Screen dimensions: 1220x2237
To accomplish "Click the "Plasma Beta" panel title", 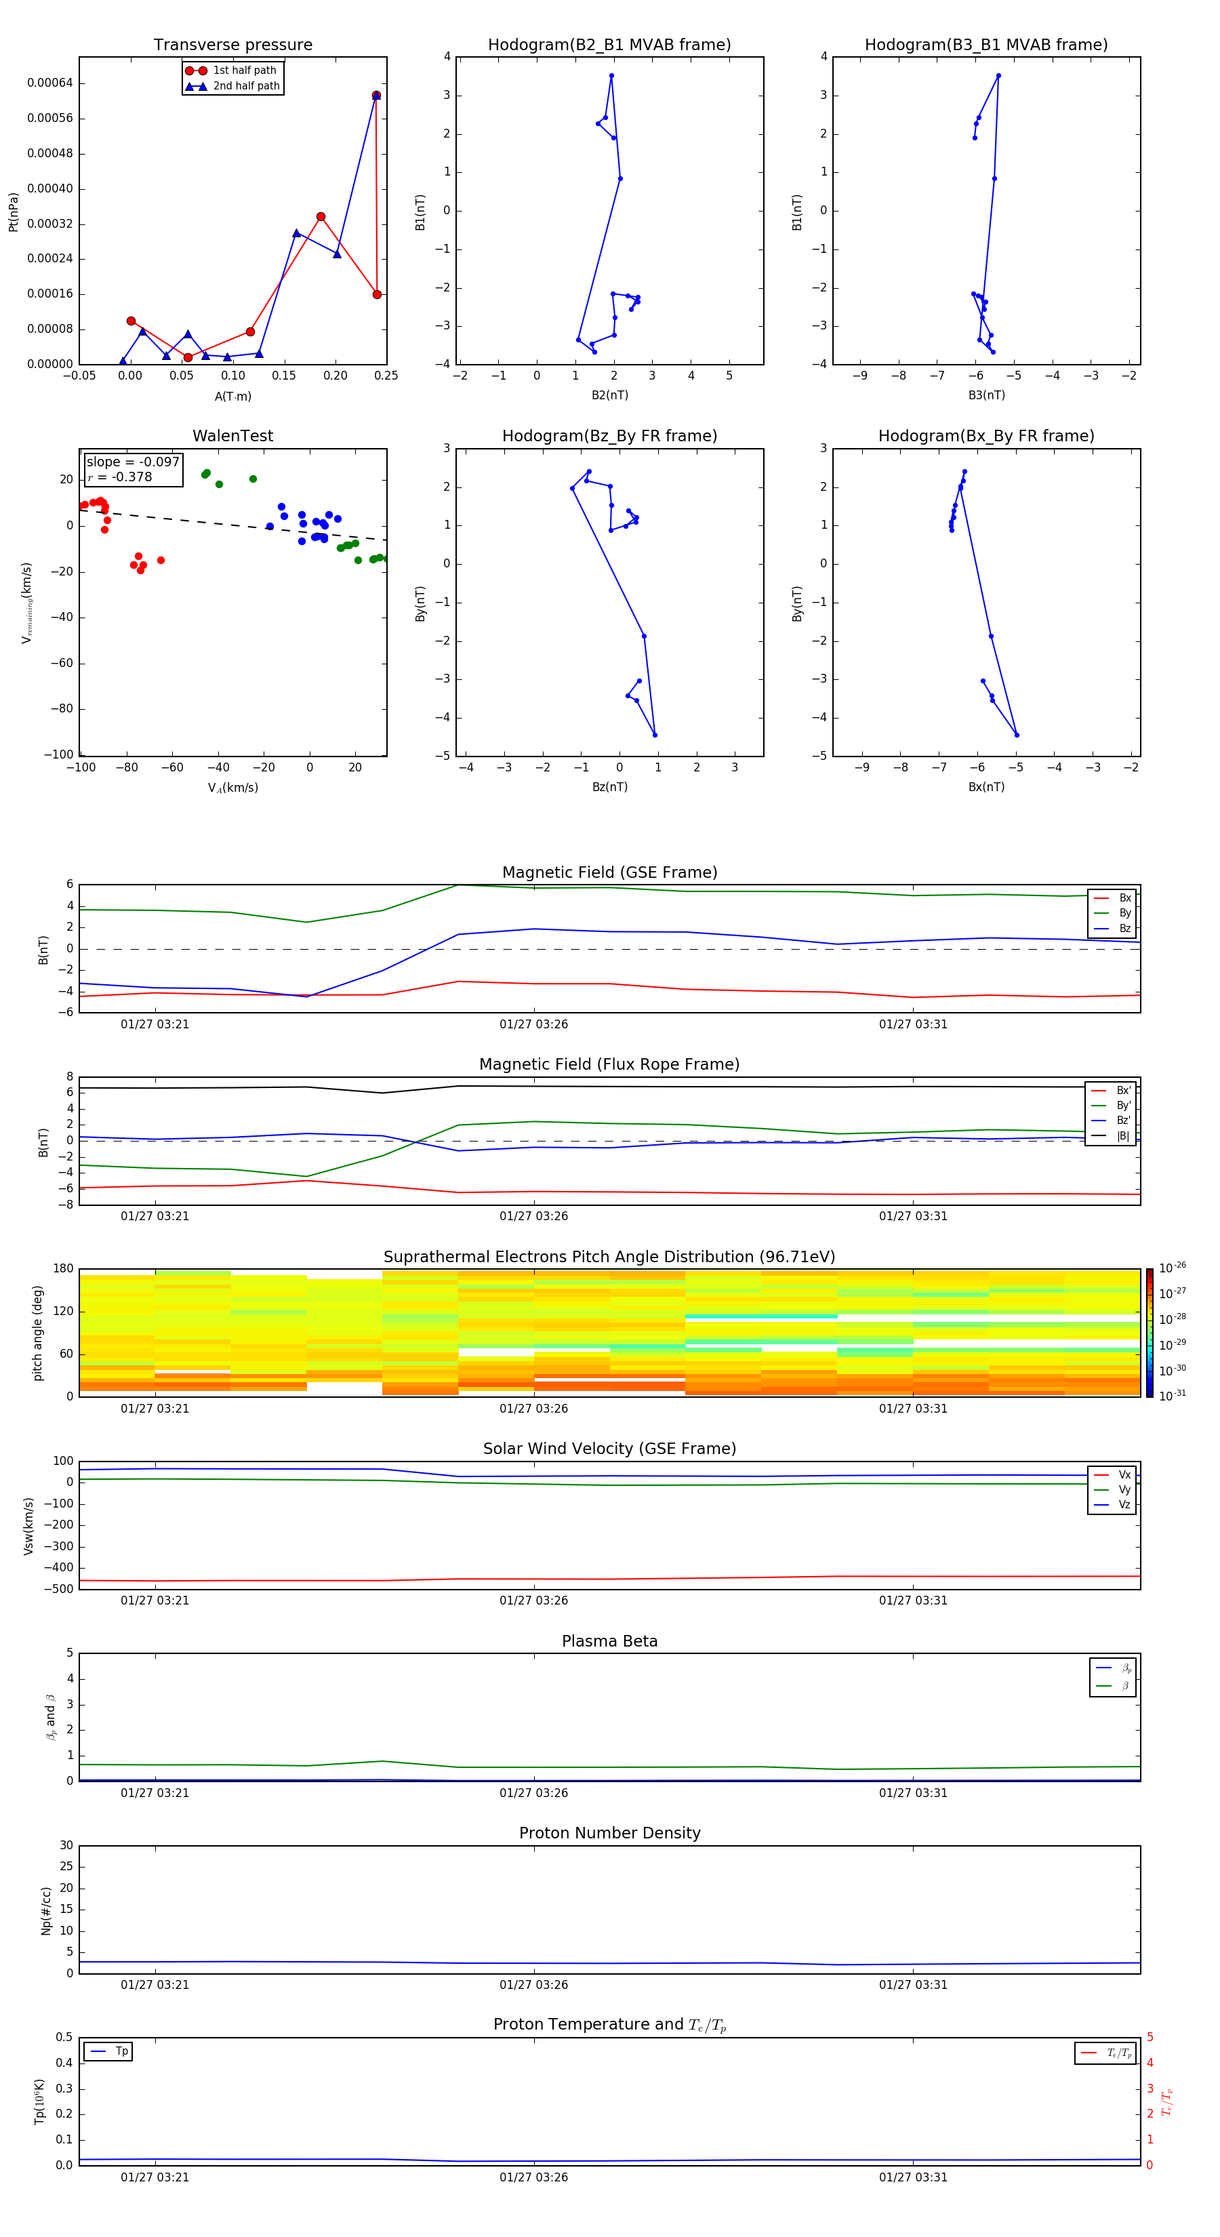I will (x=609, y=1641).
